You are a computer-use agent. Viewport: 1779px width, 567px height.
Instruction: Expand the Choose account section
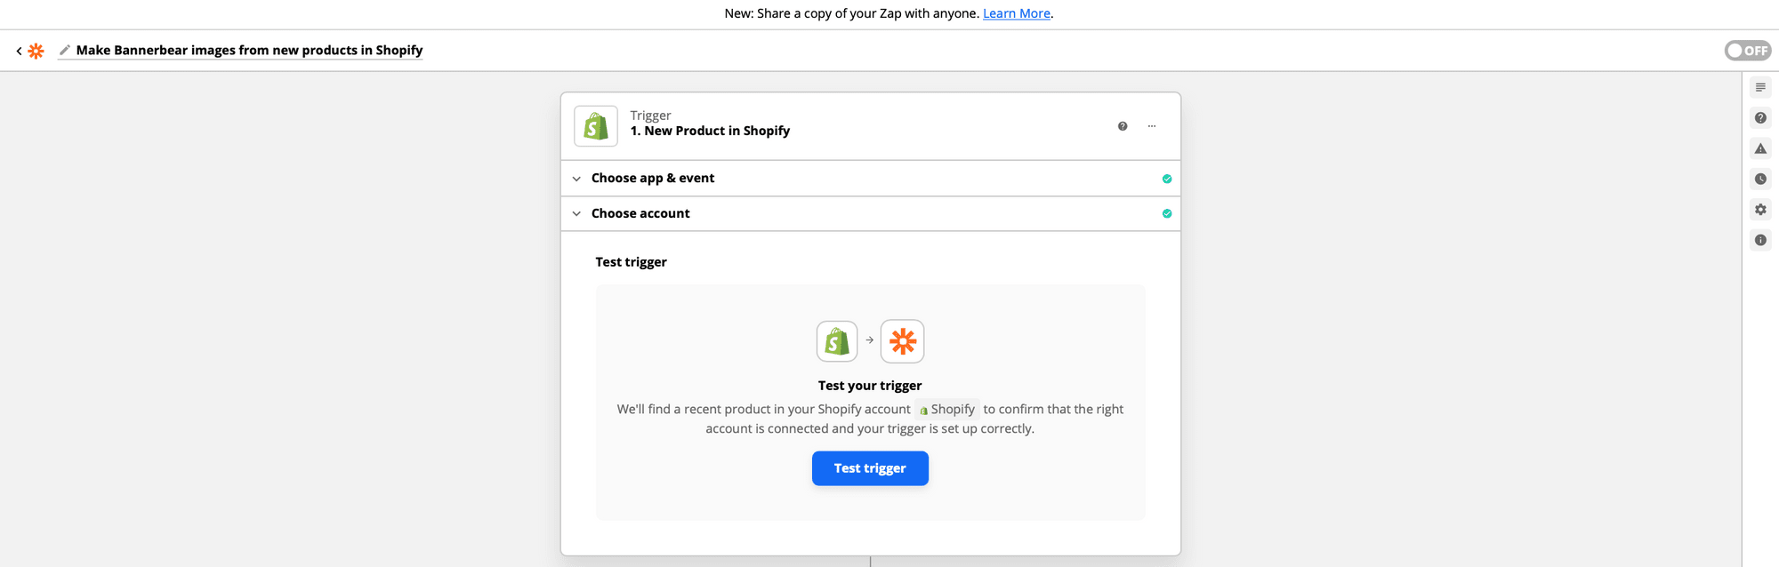640,213
